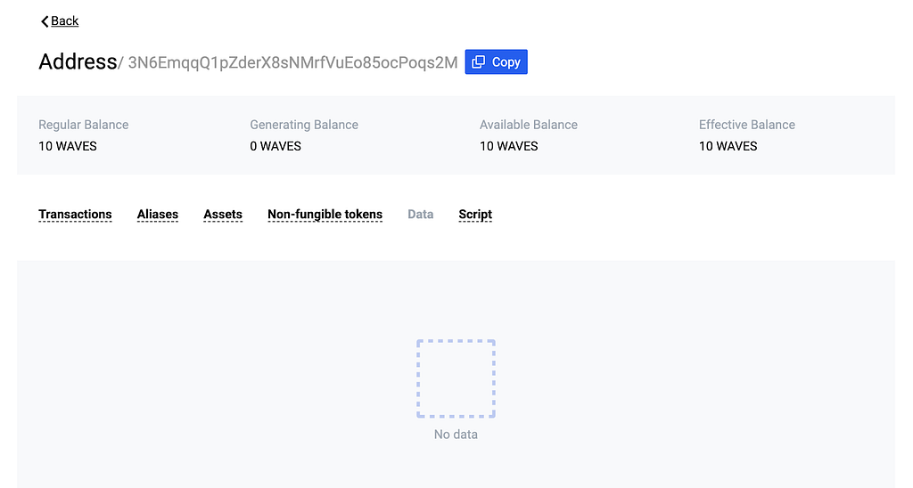This screenshot has height=488, width=913.
Task: Click the Regular Balance label
Action: point(83,125)
